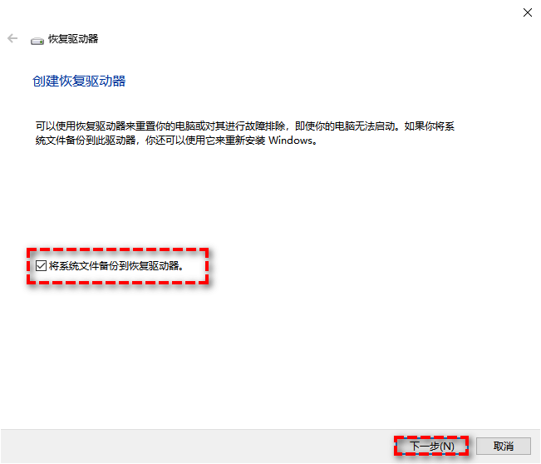This screenshot has height=464, width=541.
Task: Click the gray footer bar left of 下一步
Action: 197,446
